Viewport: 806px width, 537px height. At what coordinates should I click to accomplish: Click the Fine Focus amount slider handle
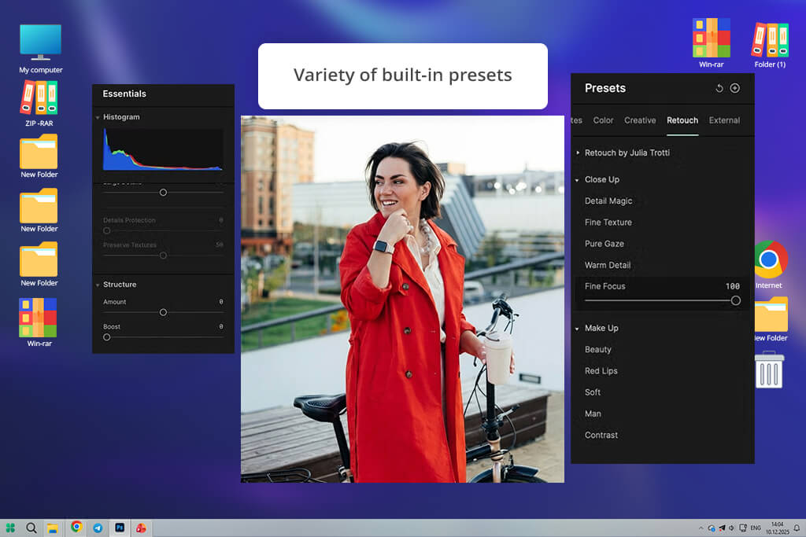(x=736, y=301)
